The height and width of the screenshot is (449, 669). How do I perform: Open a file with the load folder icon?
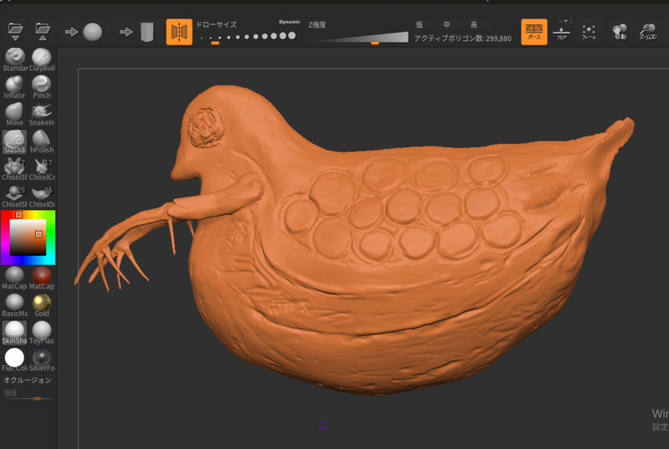coord(15,32)
